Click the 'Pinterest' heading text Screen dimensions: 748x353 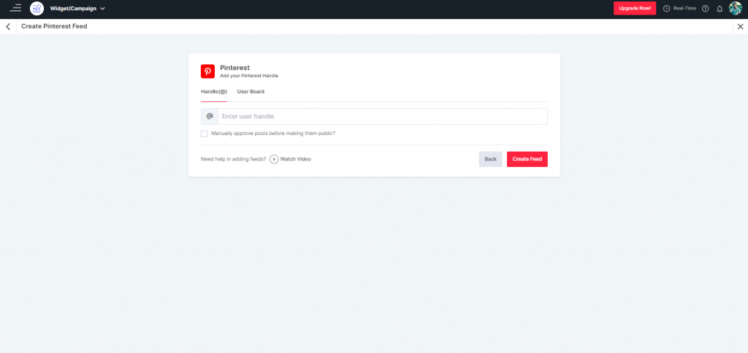point(234,68)
